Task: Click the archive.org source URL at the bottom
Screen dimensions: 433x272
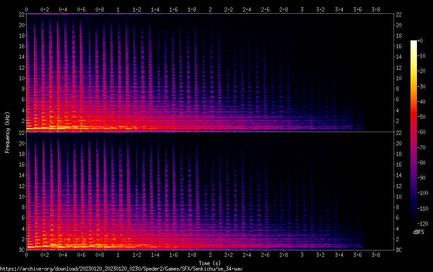Action: click(x=121, y=268)
